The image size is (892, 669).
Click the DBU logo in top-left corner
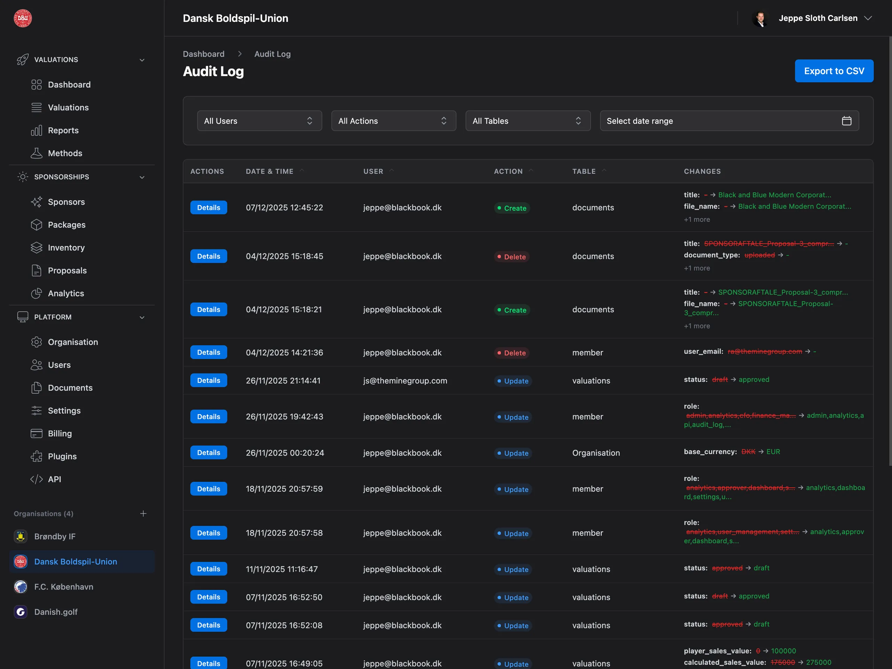pos(23,18)
